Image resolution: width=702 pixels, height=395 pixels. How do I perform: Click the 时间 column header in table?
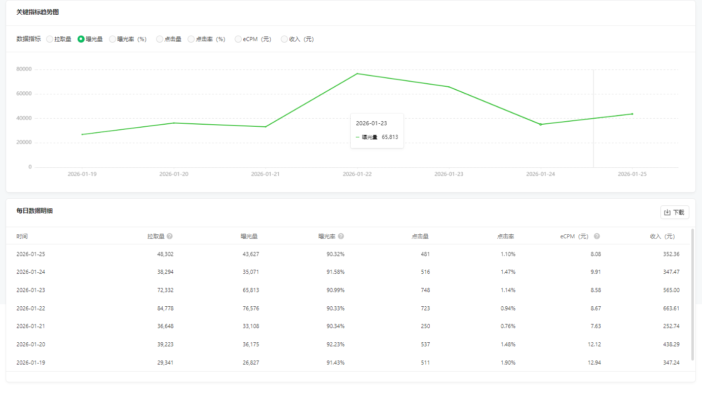(22, 236)
